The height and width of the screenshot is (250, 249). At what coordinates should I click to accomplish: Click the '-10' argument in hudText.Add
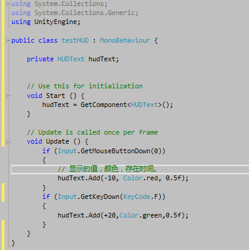pyautogui.click(x=110, y=178)
